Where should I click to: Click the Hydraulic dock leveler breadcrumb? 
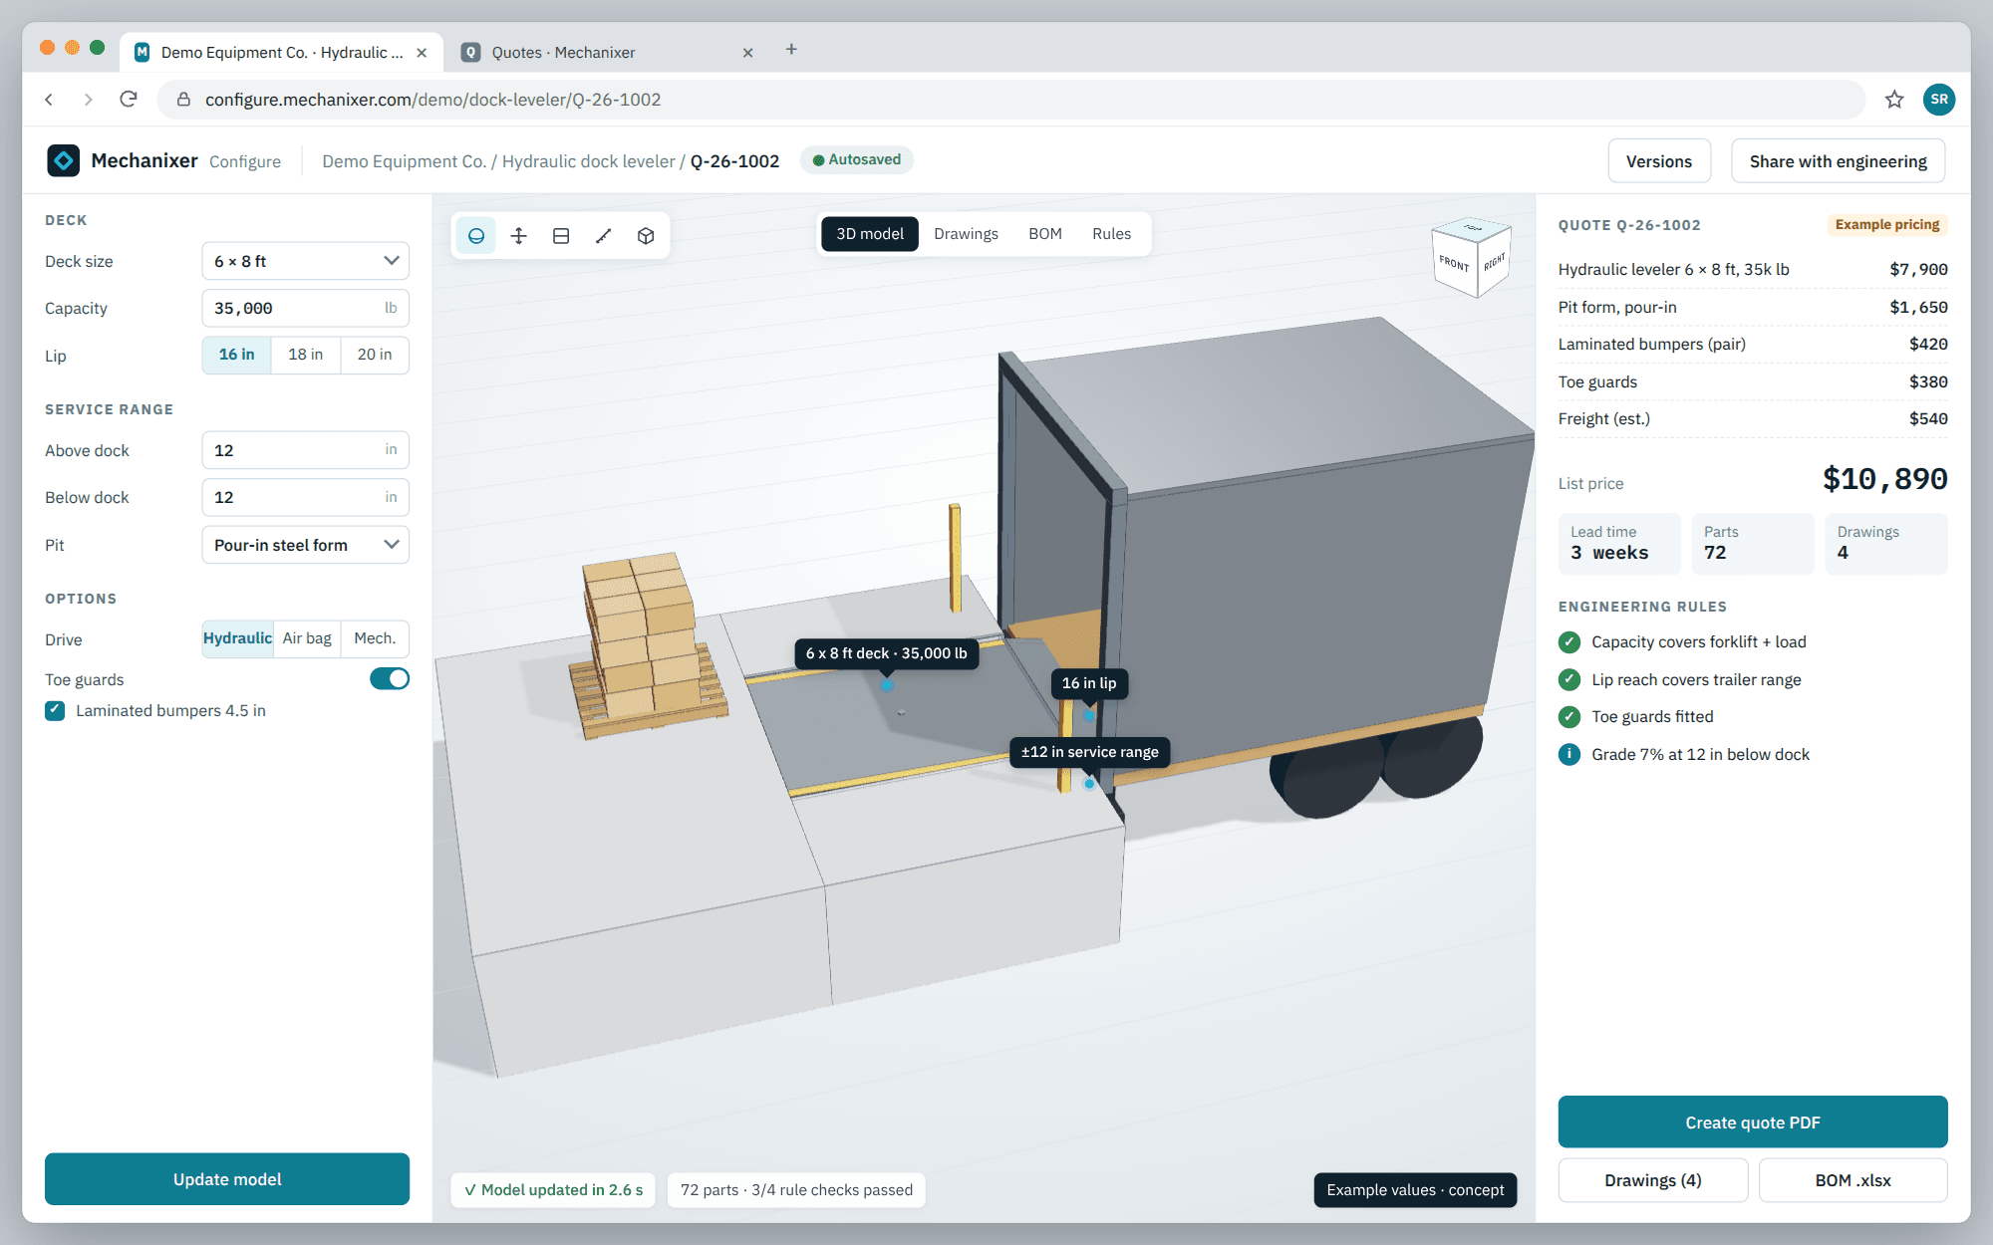click(x=588, y=161)
